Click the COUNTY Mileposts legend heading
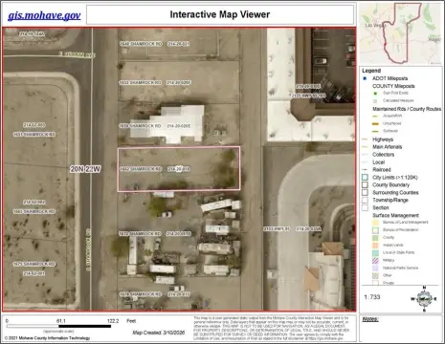The height and width of the screenshot is (344, 445). point(393,86)
